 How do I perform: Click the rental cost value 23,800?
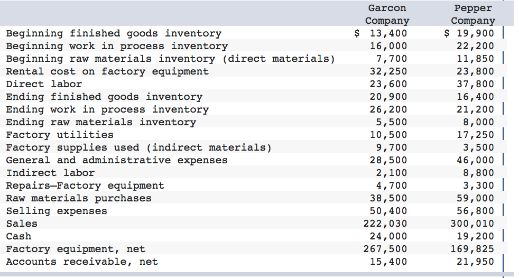pos(475,71)
